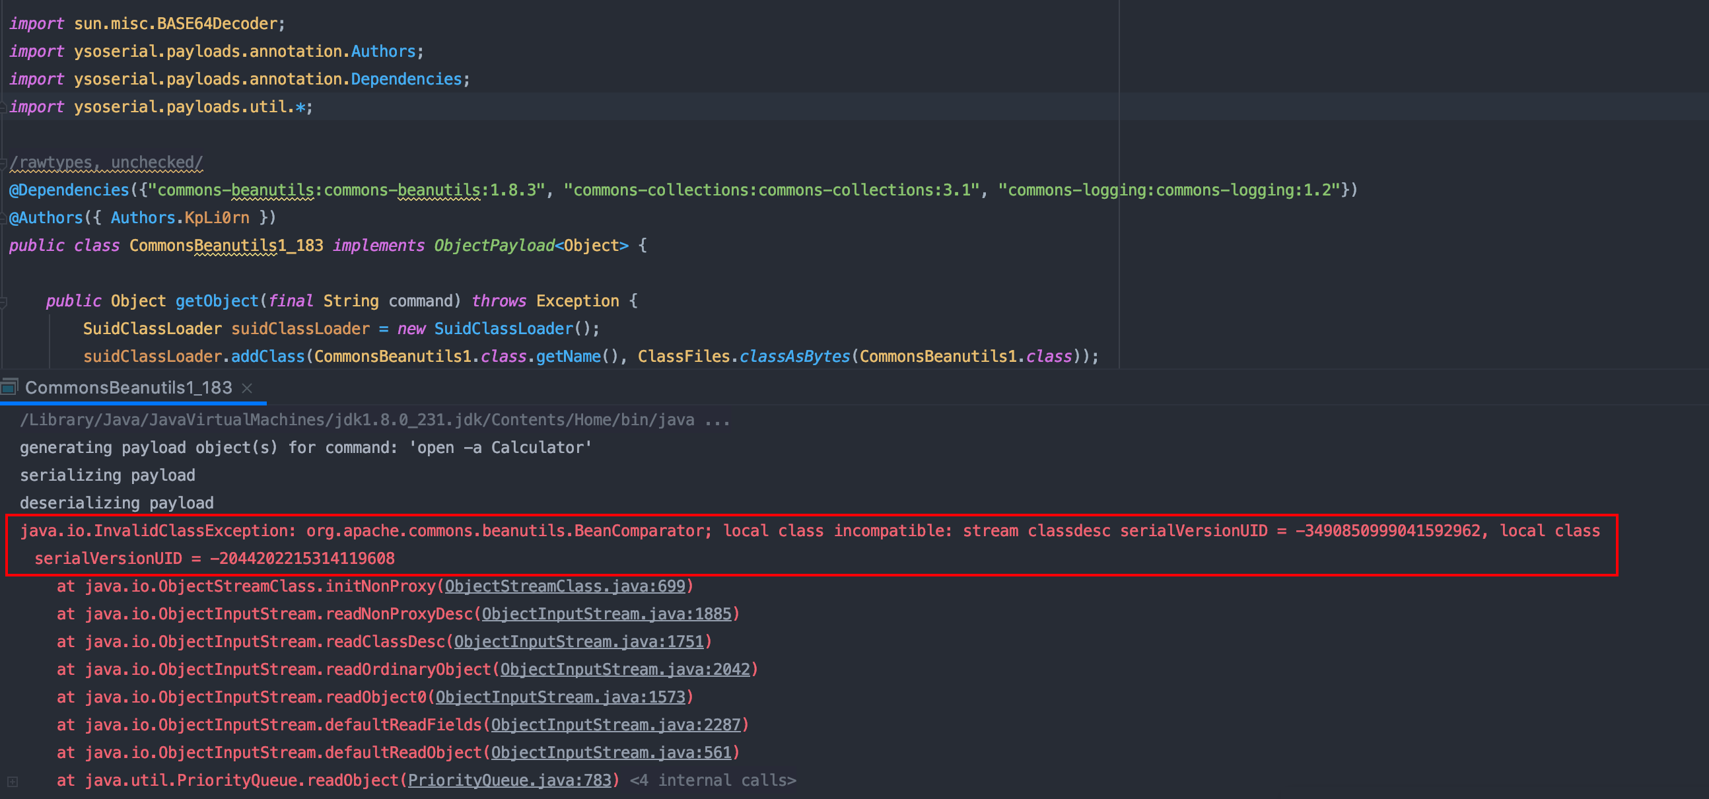Open ObjectInputStream.java:2287 link

615,725
